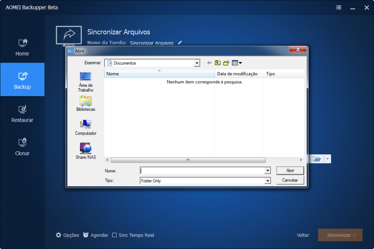374x249 pixels.
Task: Click into the Nome filename field
Action: [203, 171]
